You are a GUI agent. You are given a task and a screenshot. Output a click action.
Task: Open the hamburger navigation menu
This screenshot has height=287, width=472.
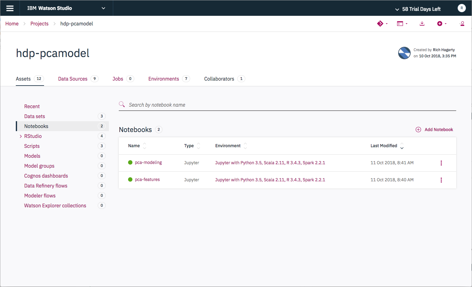coord(10,8)
